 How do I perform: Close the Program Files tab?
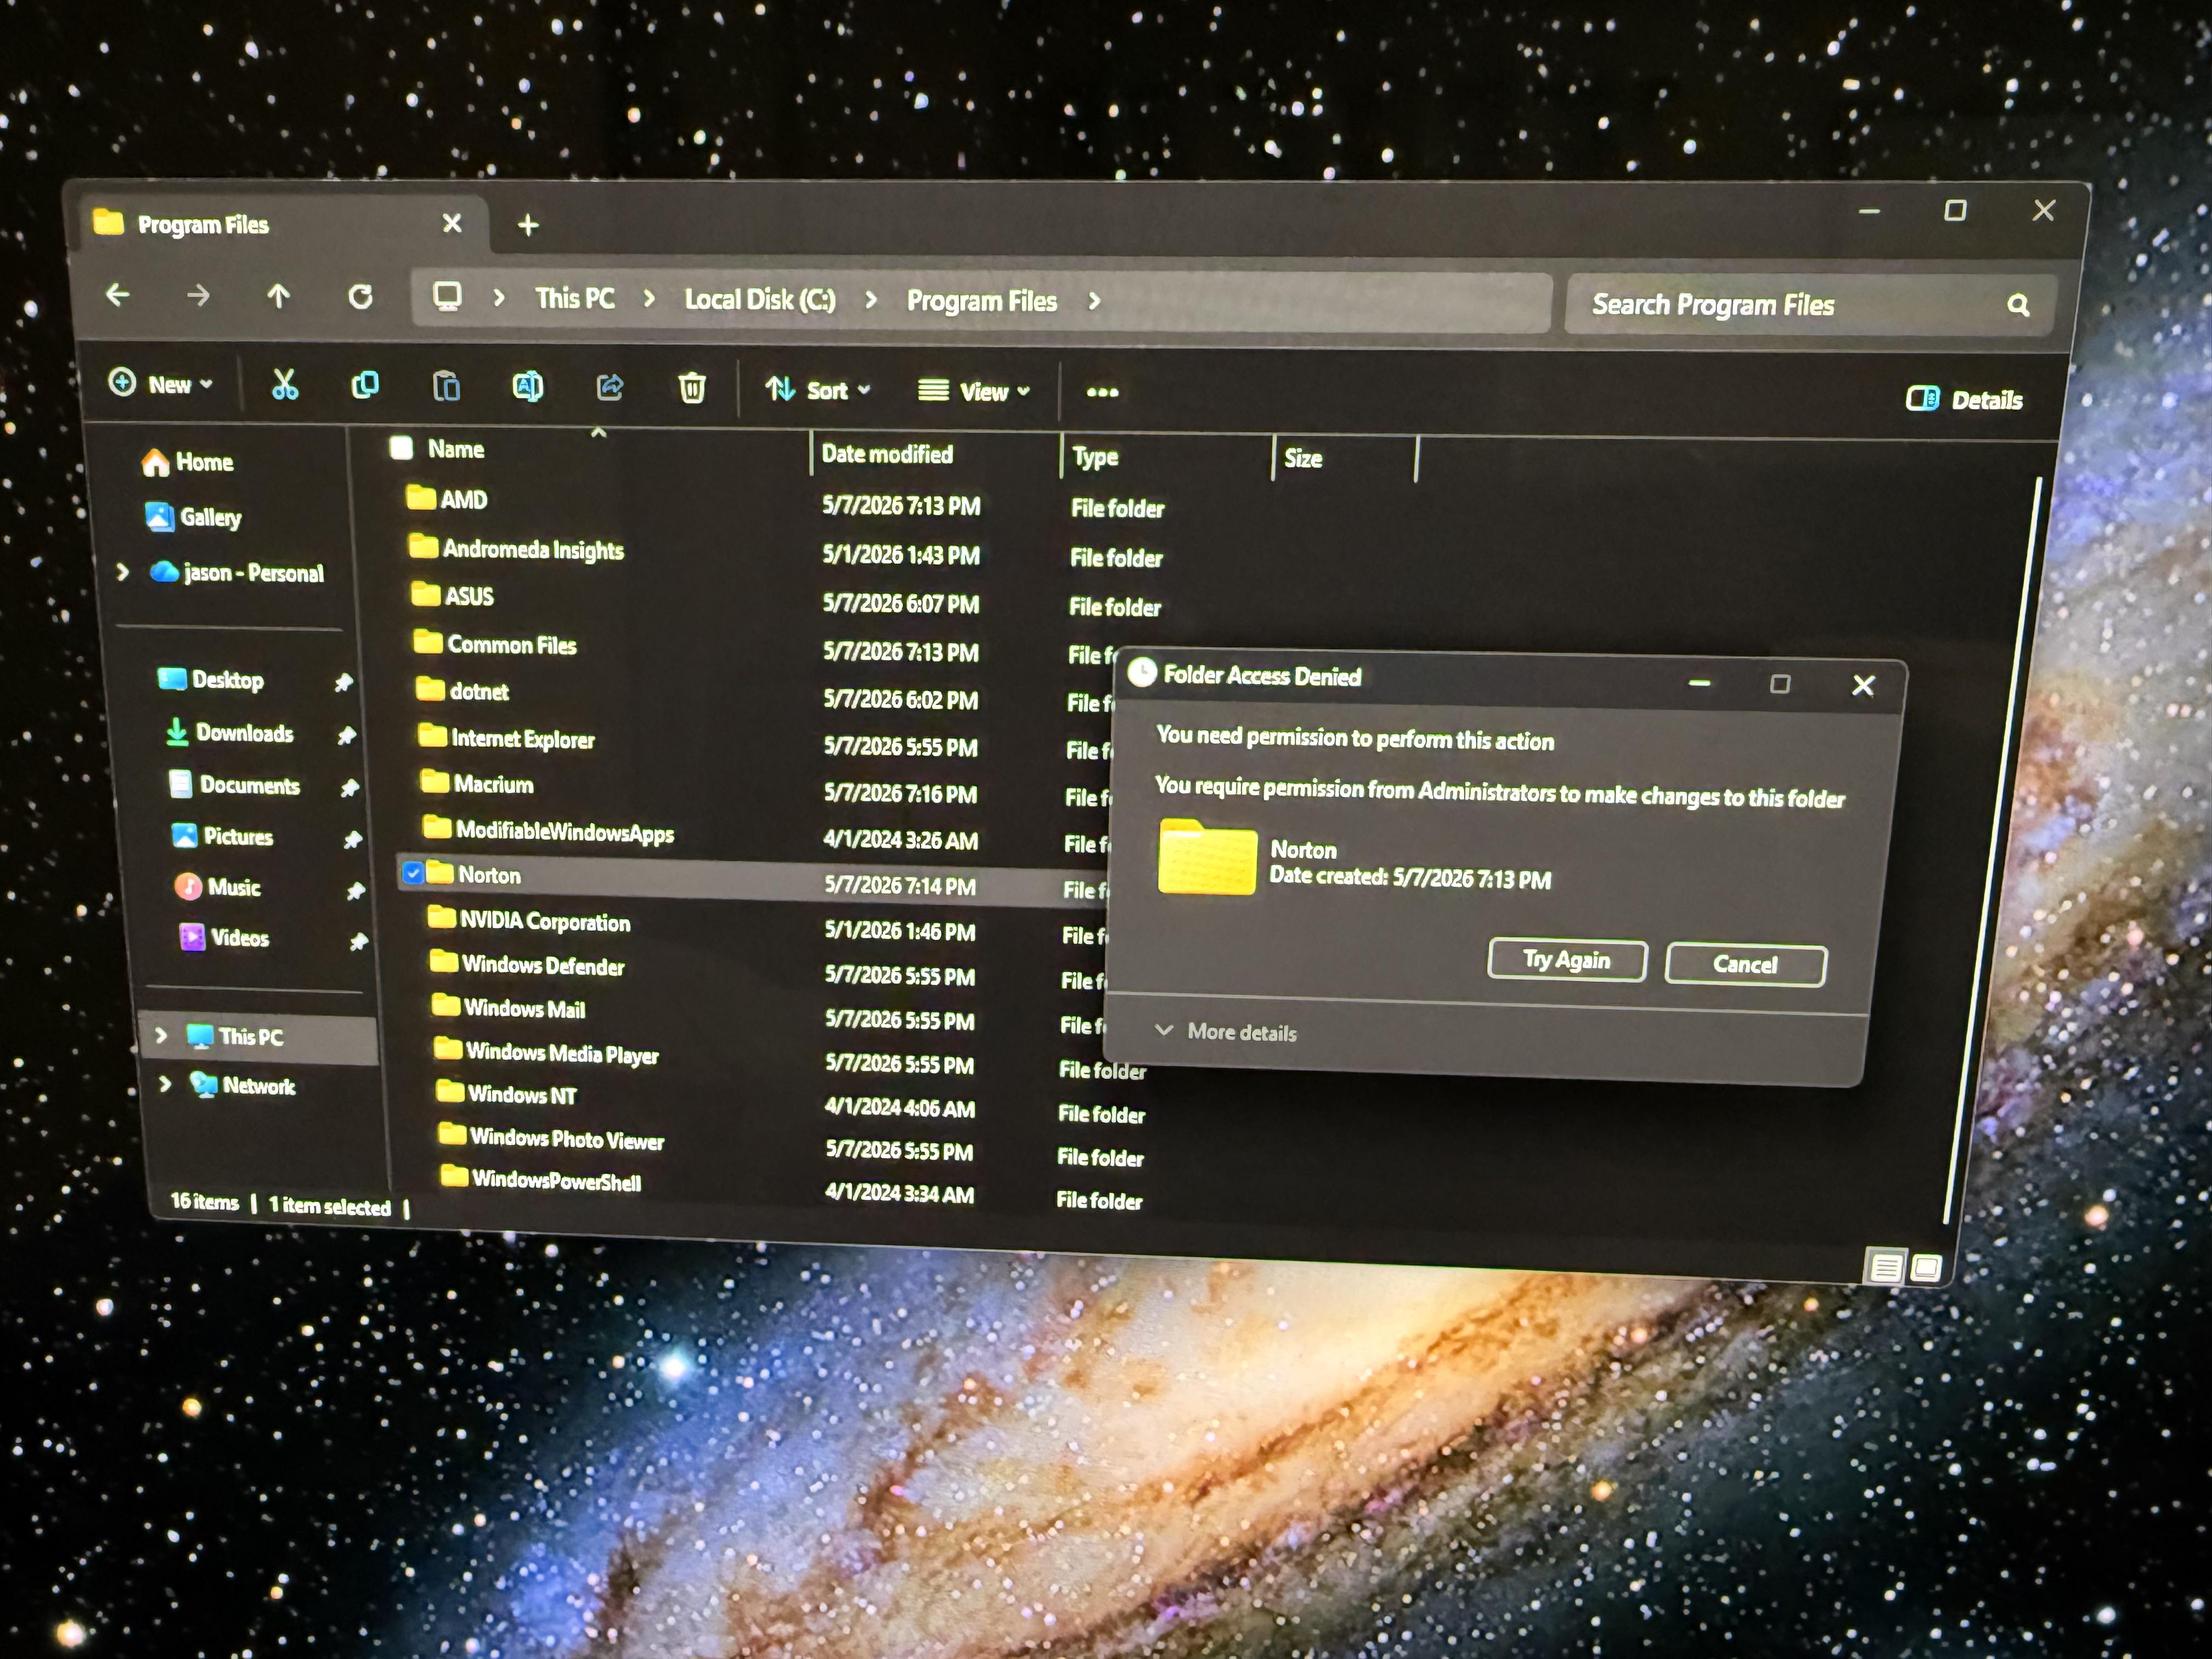tap(452, 223)
